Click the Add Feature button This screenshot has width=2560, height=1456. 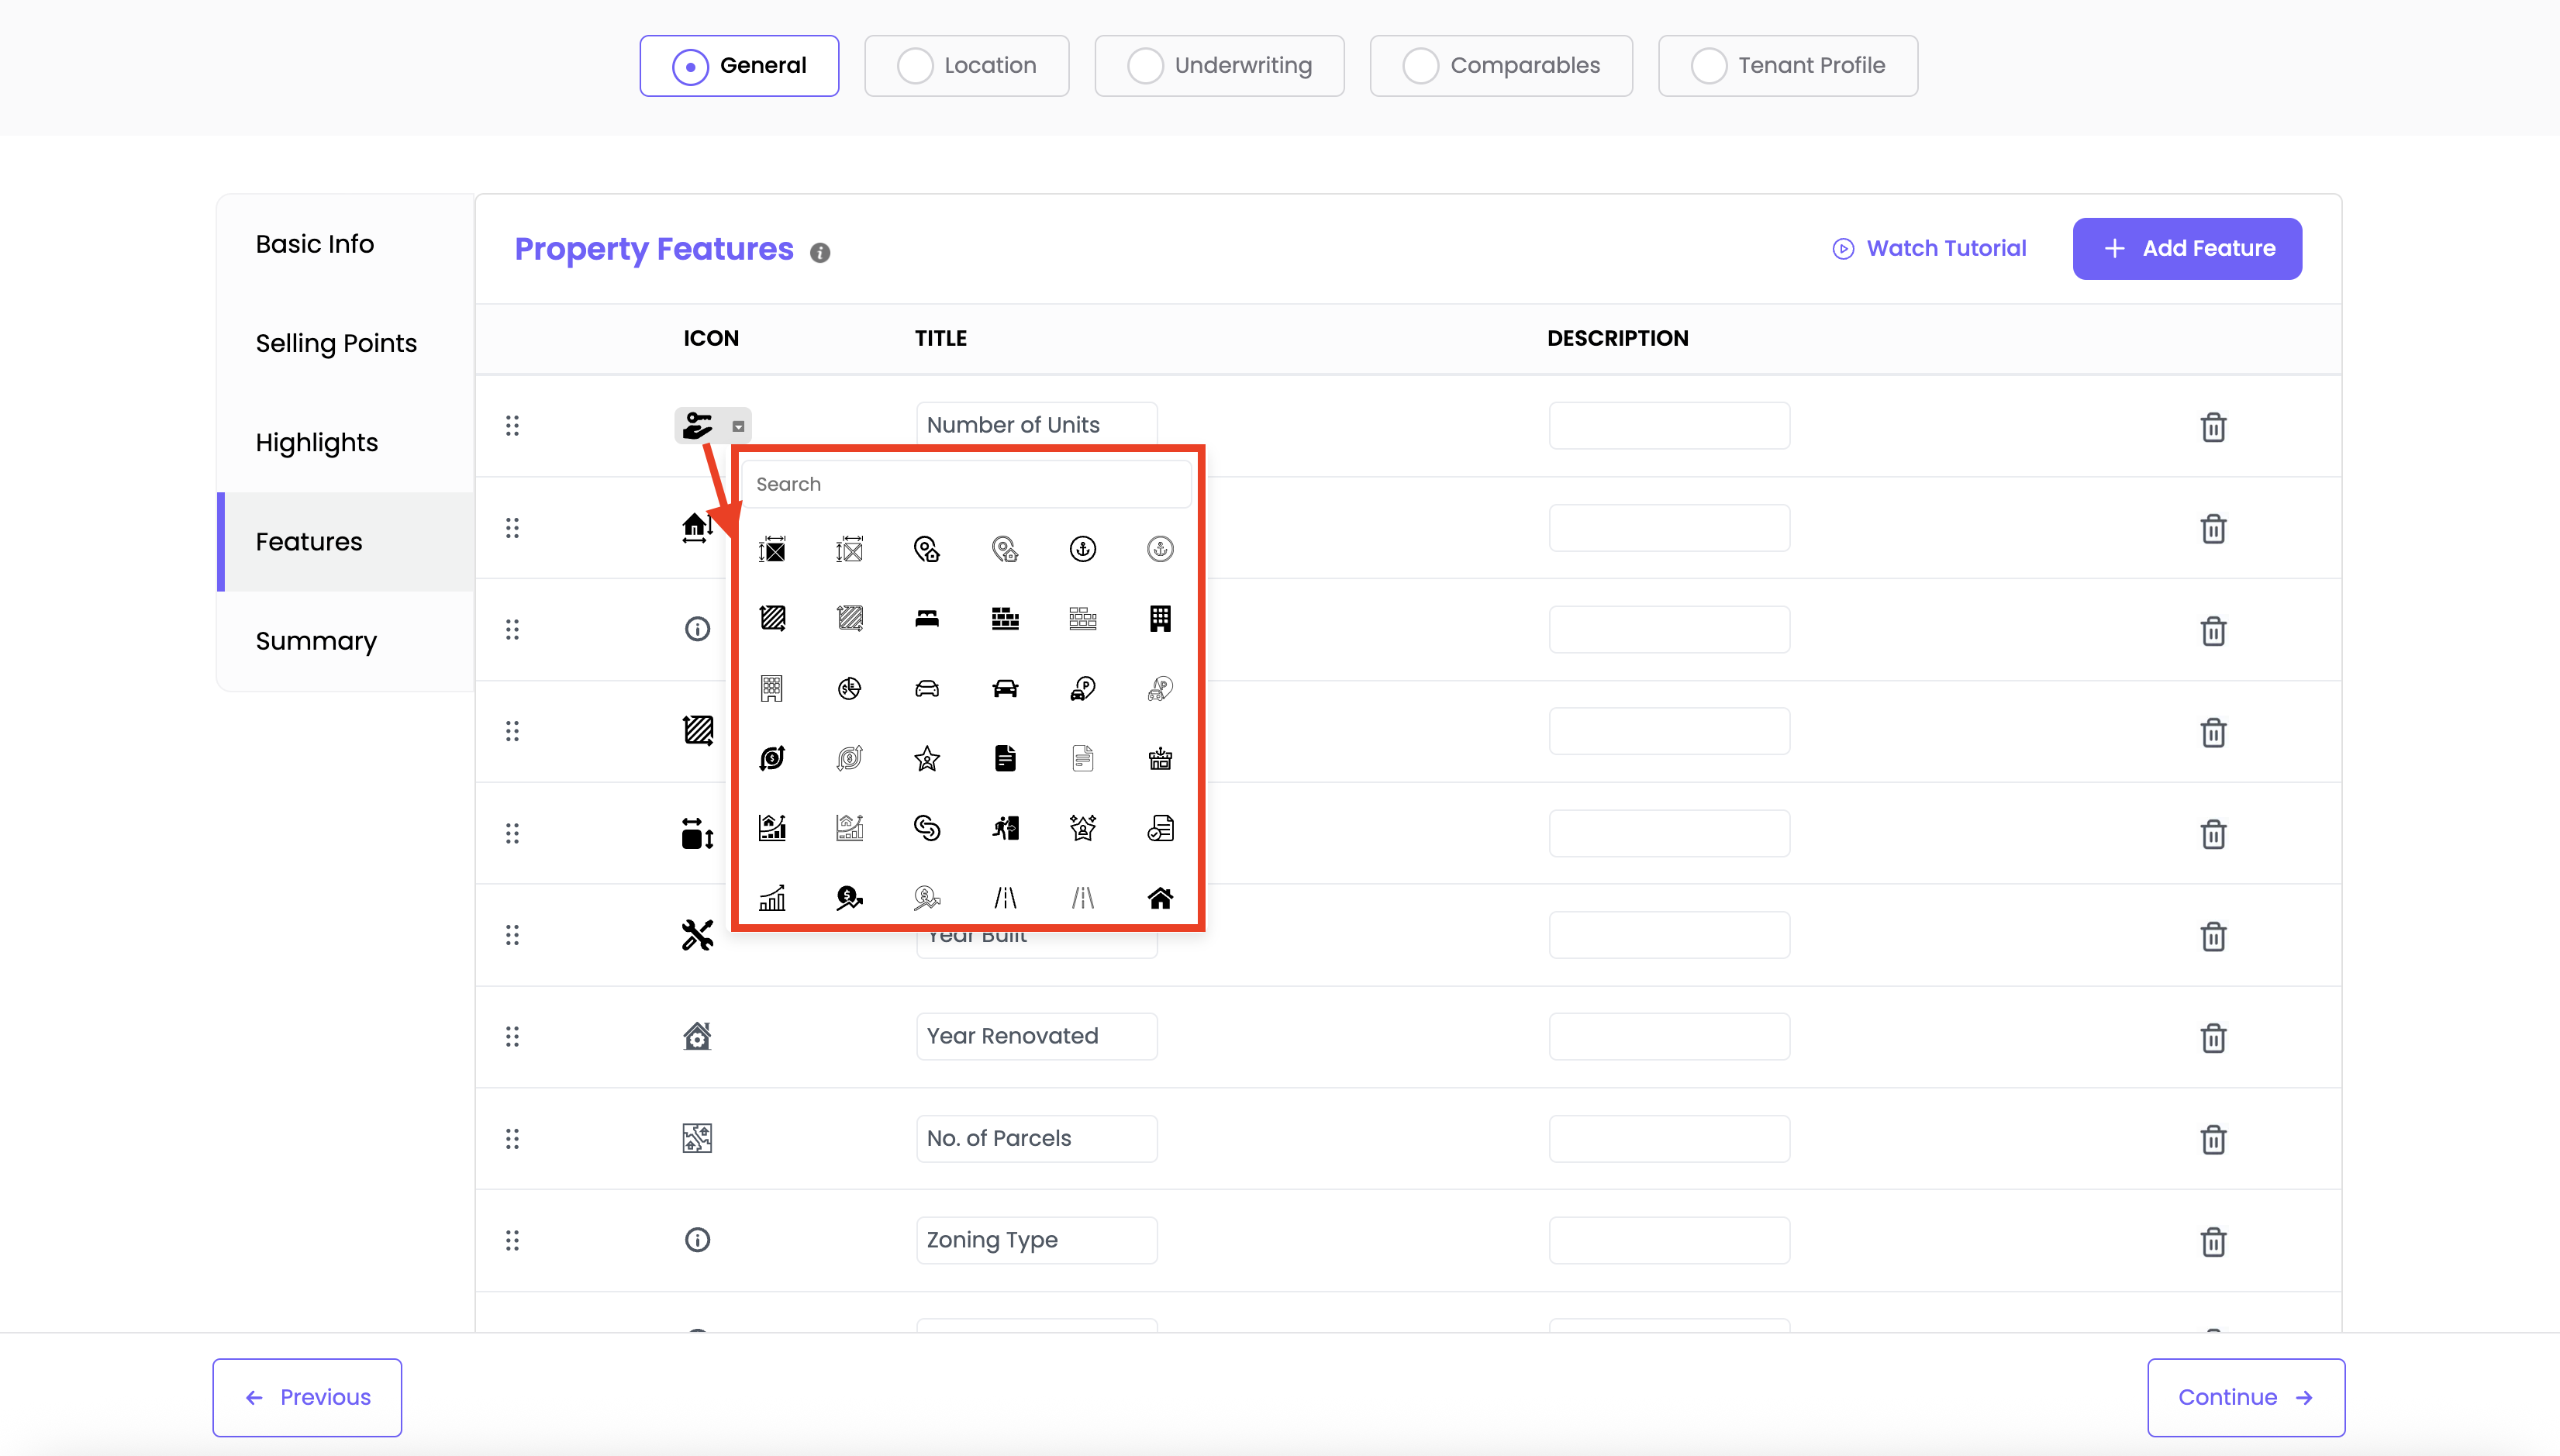coord(2187,248)
